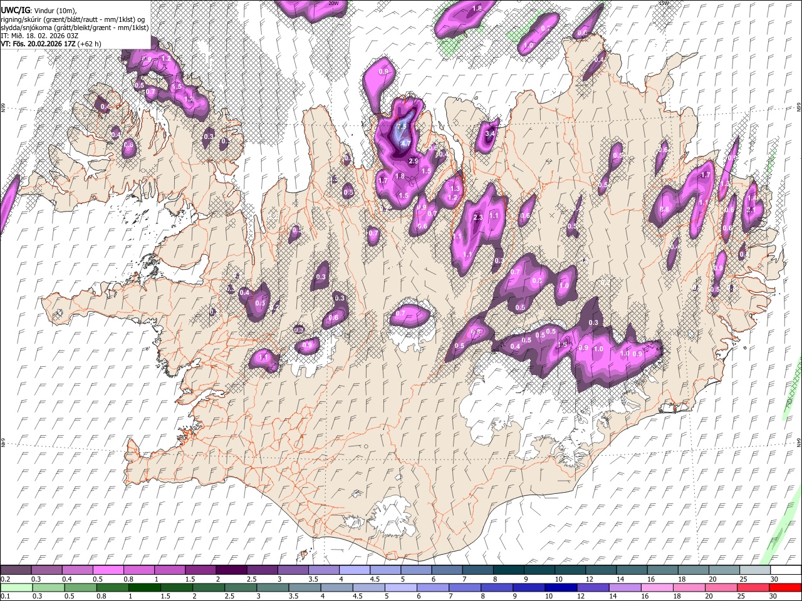Pick rain scale swatch between 6 and 7
The height and width of the screenshot is (601, 802).
432,588
